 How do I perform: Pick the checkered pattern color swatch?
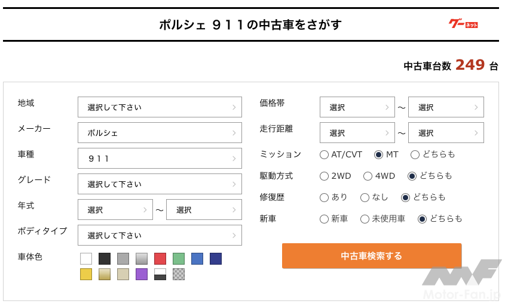coord(179,274)
